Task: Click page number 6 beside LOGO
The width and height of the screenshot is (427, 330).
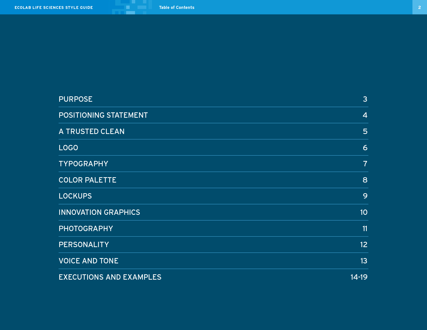Action: [365, 148]
